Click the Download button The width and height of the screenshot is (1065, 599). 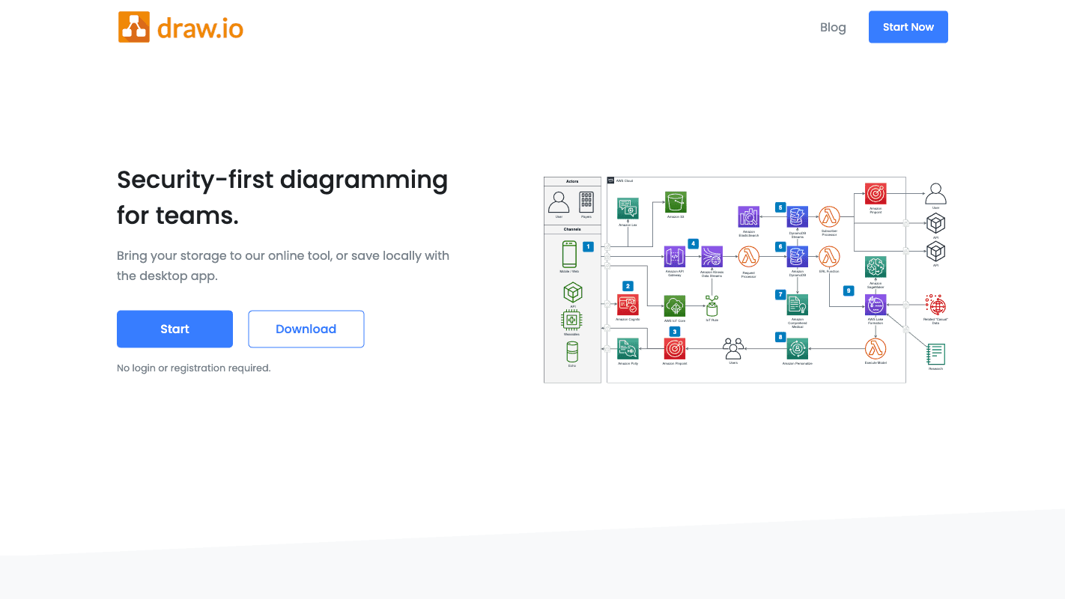(x=306, y=329)
